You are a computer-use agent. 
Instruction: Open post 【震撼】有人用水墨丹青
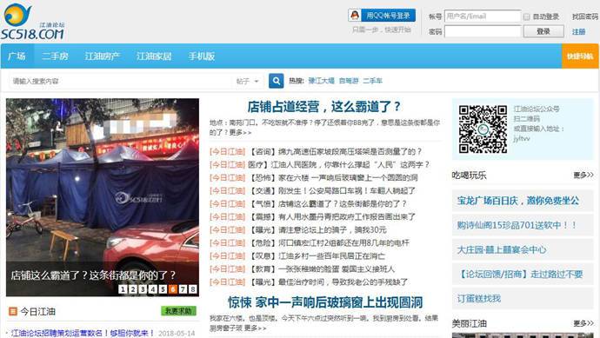[x=332, y=217]
